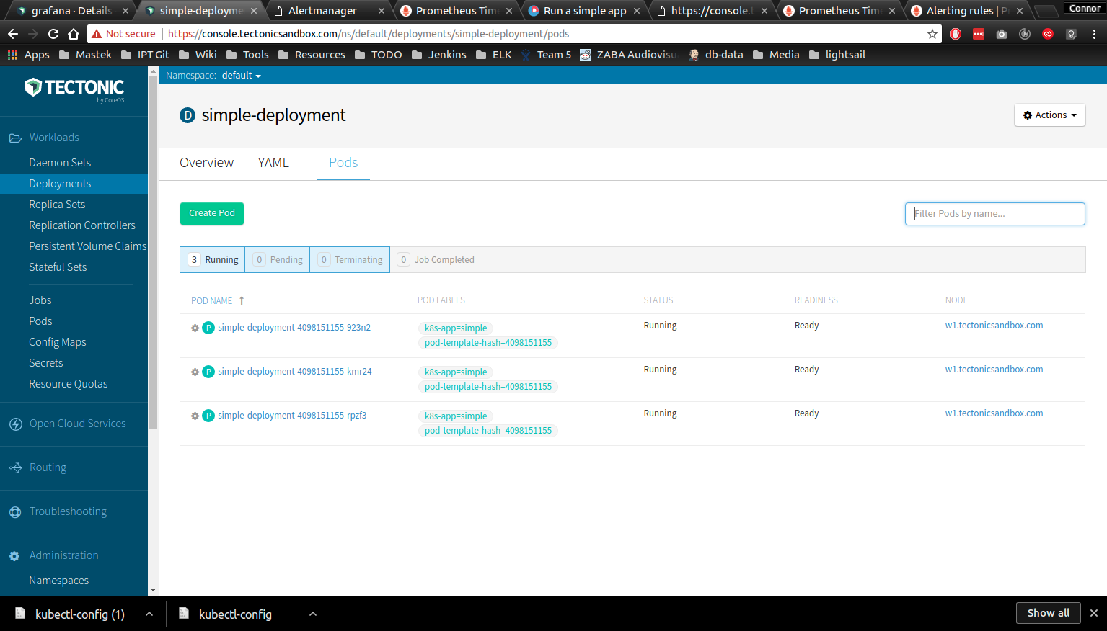Click the Routing icon in sidebar
Screen dimensions: 1107x631
tap(15, 468)
